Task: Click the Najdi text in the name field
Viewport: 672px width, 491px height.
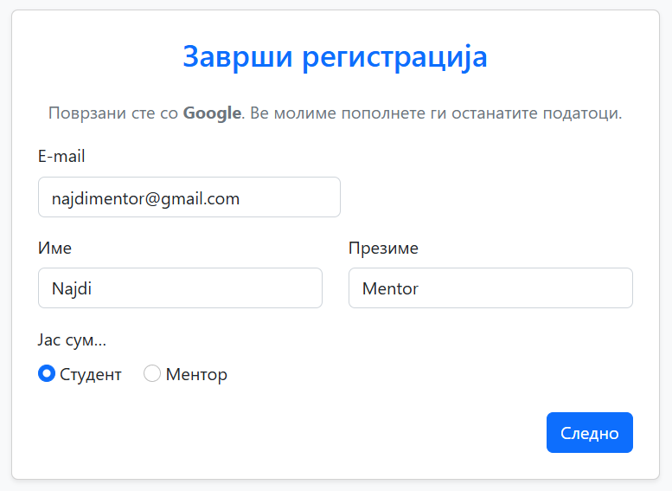Action: pos(72,288)
